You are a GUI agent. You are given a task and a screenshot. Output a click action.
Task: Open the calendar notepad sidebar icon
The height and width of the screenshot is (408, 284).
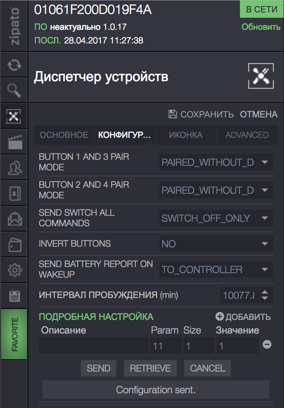[15, 296]
